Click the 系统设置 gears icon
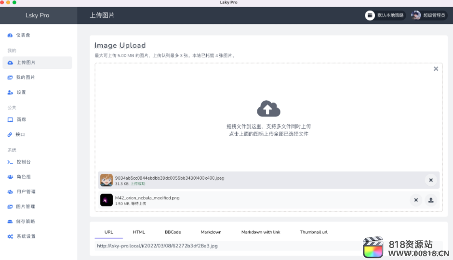453x260 pixels. 10,236
